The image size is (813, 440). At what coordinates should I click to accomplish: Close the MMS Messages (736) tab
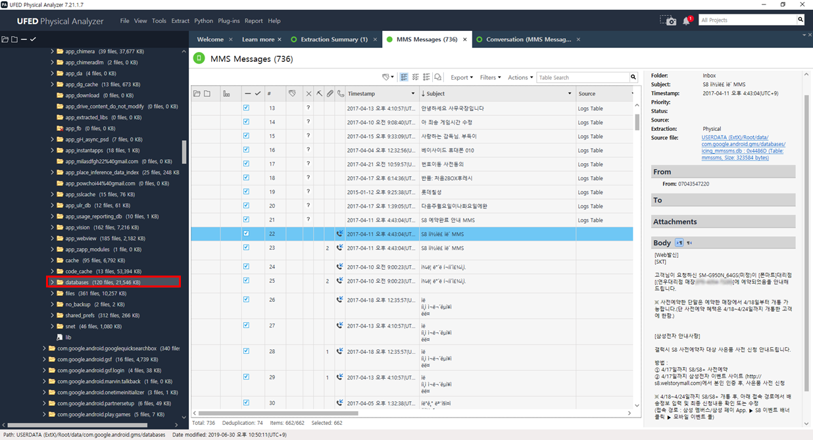point(464,39)
